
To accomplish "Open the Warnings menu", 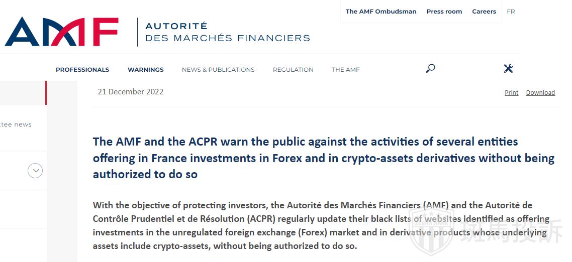I will coord(146,70).
